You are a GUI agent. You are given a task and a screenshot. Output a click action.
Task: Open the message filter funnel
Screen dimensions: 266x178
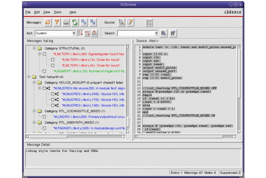(x=57, y=22)
